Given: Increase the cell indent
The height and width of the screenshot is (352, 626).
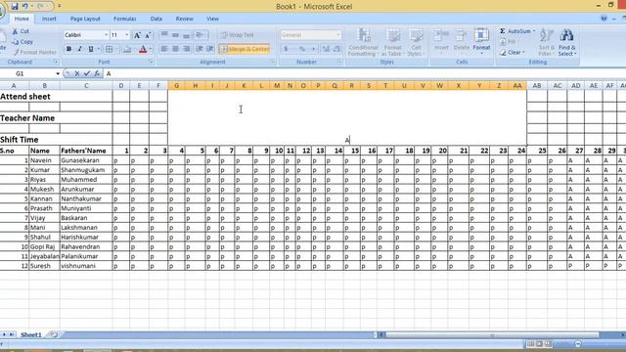Looking at the screenshot, I should pyautogui.click(x=210, y=49).
